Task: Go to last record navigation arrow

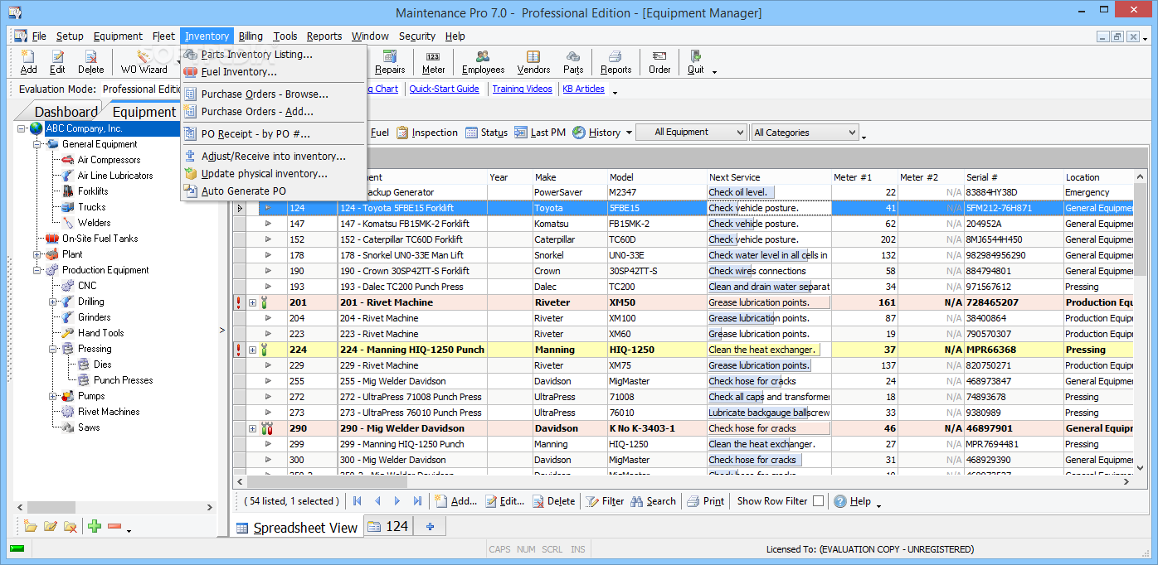Action: coord(417,501)
